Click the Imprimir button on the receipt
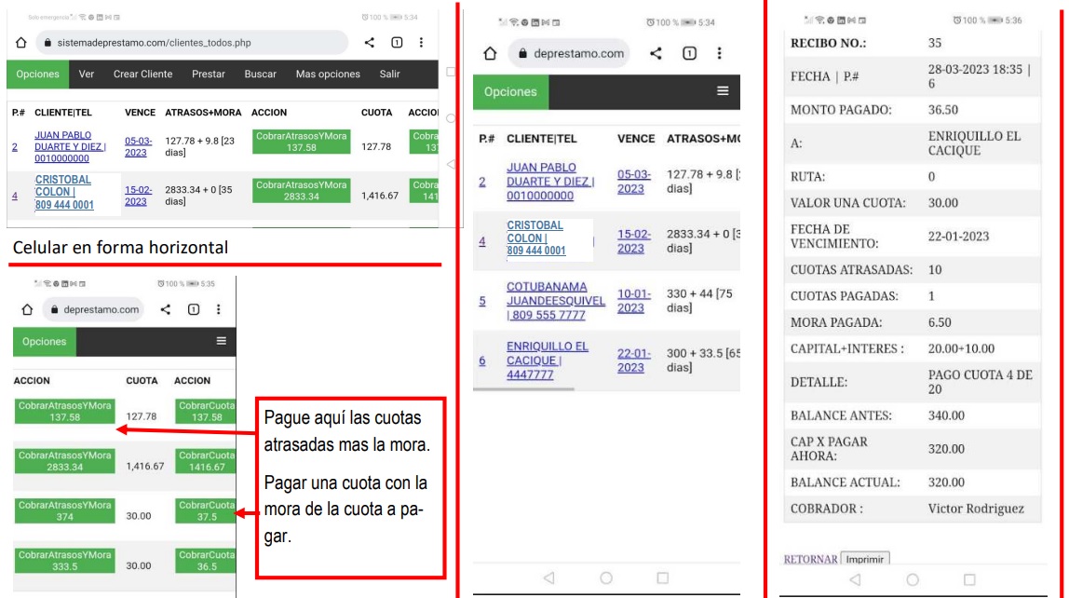 864,559
